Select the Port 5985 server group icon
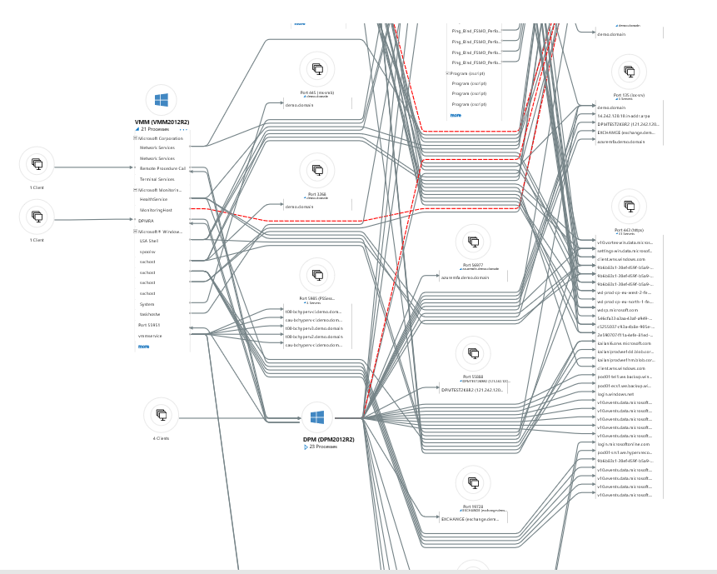The image size is (717, 574). [x=316, y=274]
